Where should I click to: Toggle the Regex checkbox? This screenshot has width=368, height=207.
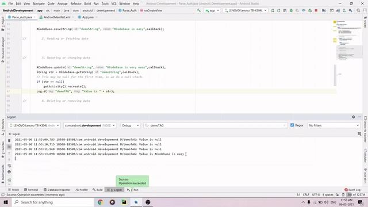[292, 125]
